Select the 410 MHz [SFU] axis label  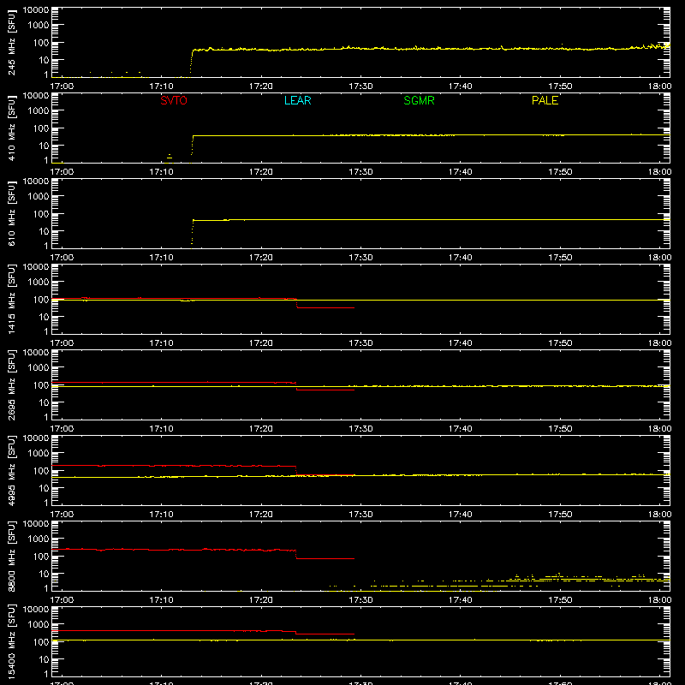coord(11,128)
